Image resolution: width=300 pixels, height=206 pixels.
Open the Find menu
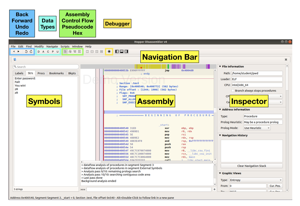pyautogui.click(x=29, y=46)
